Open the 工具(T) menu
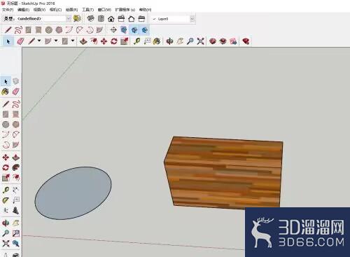350x257 pixels. [87, 10]
